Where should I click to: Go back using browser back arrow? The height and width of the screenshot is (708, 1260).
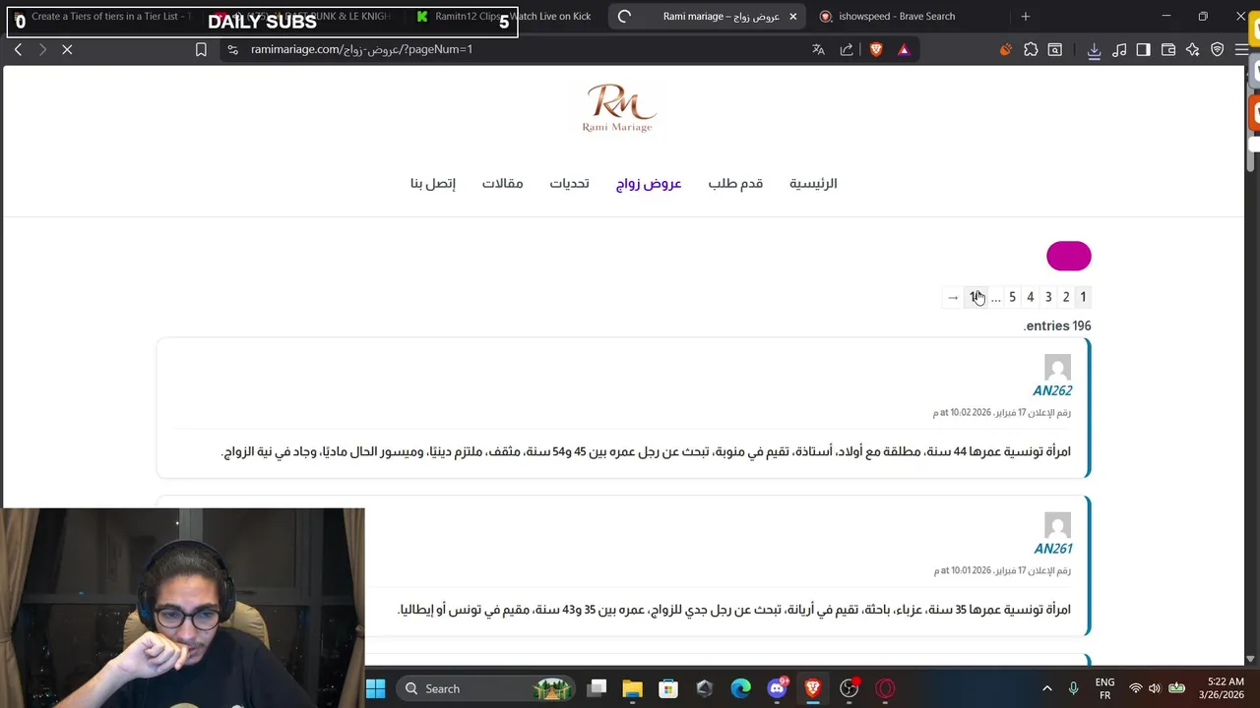(18, 49)
